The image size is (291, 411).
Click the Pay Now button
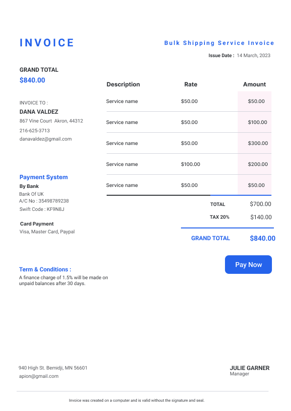248,265
